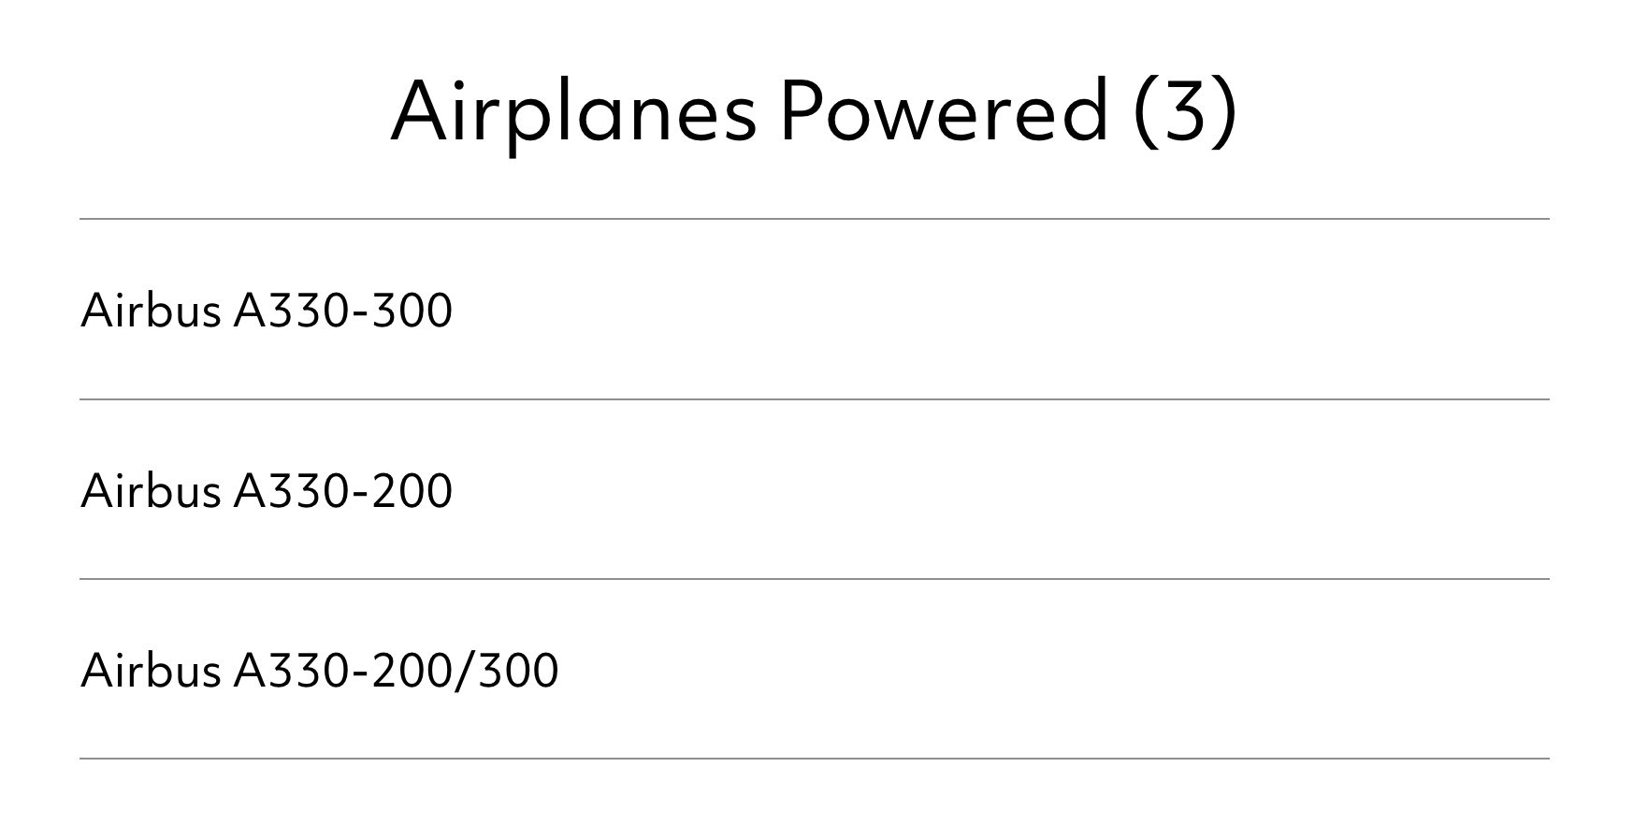
Task: Click the word Airbus in the A330-200/300 row
Action: [x=151, y=670]
